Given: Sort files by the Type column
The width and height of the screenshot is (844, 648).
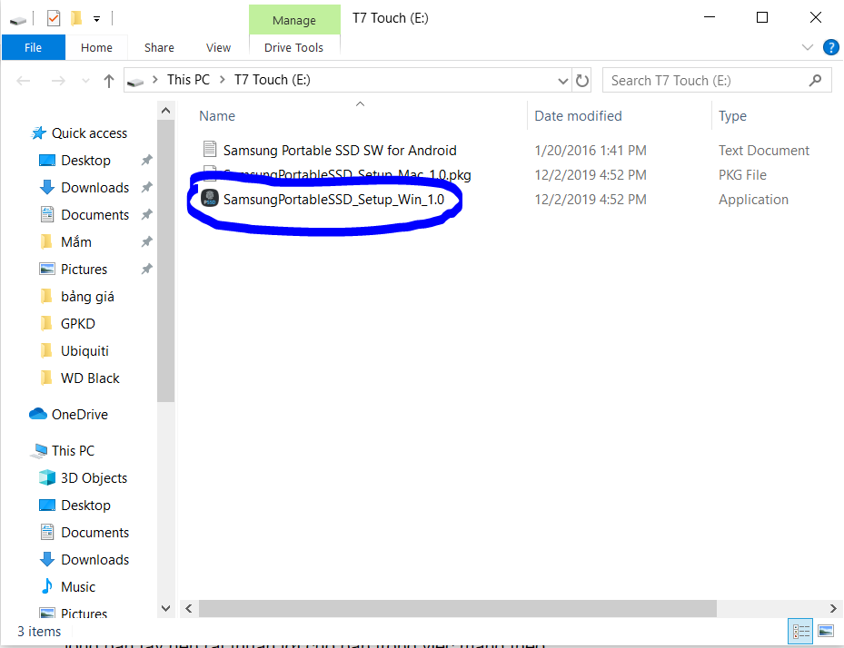Looking at the screenshot, I should (732, 115).
